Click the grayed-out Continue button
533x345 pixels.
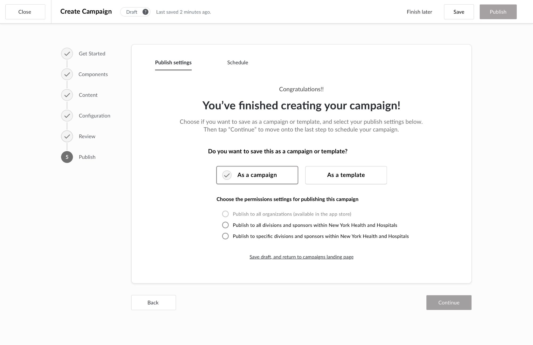(x=449, y=302)
